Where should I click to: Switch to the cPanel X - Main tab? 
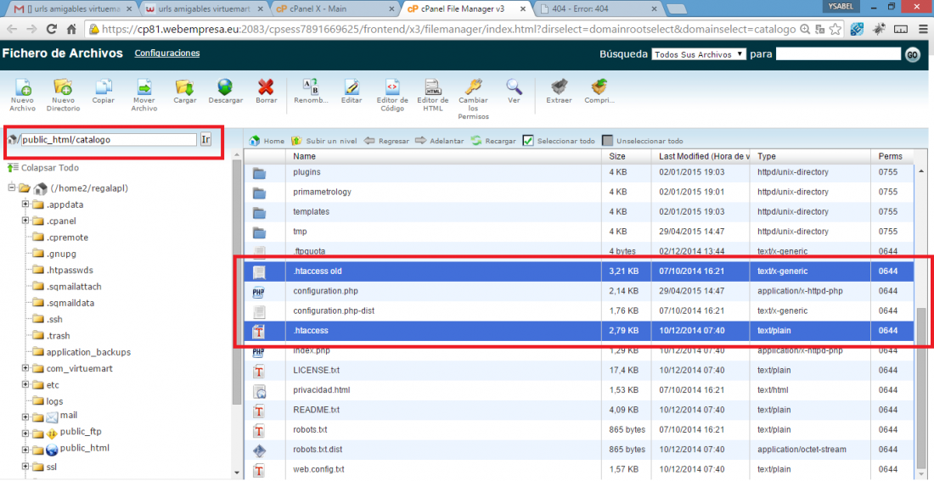(x=336, y=9)
